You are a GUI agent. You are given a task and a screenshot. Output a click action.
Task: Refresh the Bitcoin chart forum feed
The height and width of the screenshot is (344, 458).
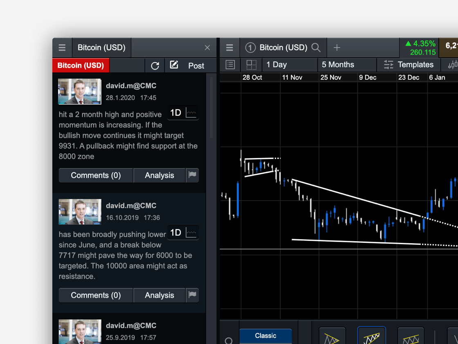pyautogui.click(x=155, y=66)
